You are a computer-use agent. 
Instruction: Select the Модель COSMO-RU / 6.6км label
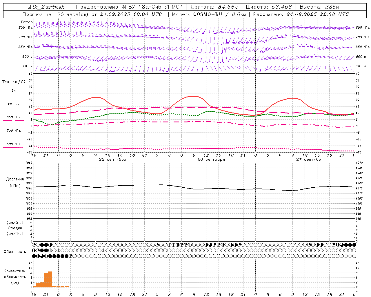click(x=209, y=14)
